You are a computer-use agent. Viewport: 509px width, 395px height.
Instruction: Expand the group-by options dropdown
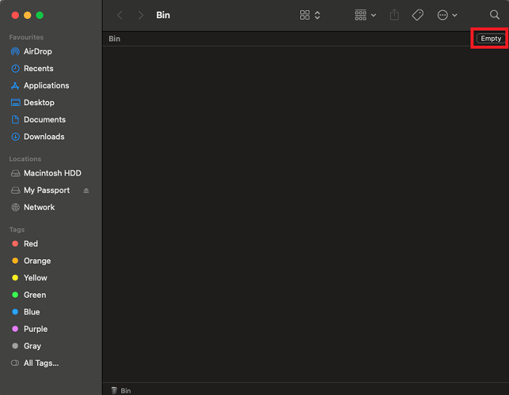365,15
